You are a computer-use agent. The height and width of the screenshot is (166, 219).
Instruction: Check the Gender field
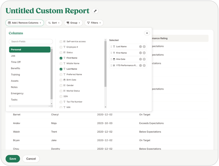coord(61,85)
